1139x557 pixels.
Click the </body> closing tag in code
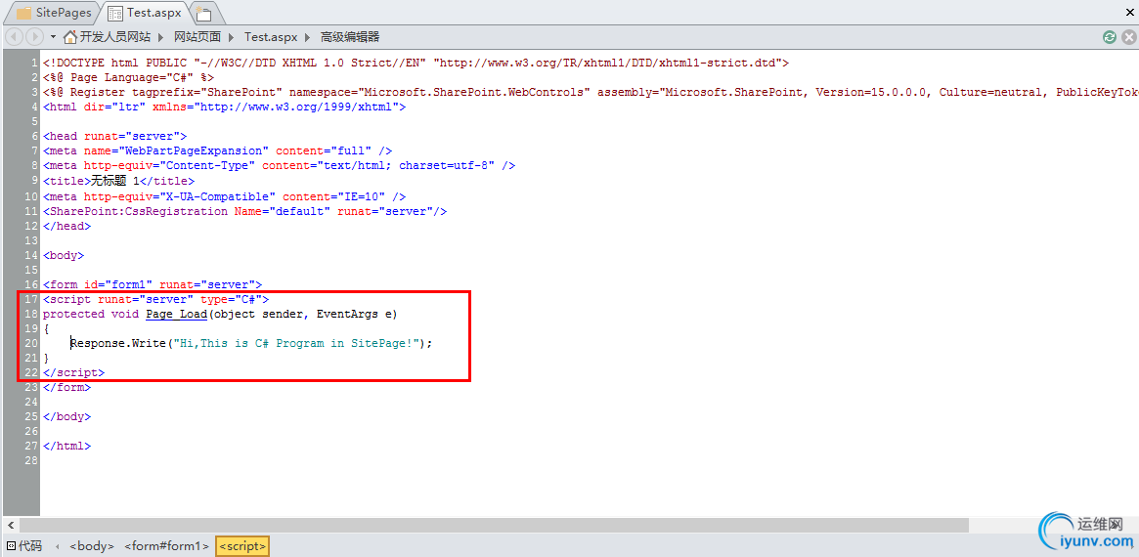pos(66,417)
